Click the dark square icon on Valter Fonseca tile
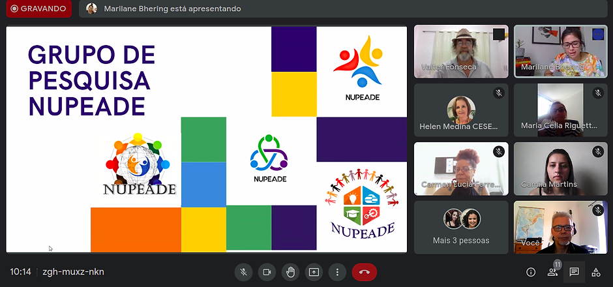This screenshot has height=287, width=613. tap(498, 35)
